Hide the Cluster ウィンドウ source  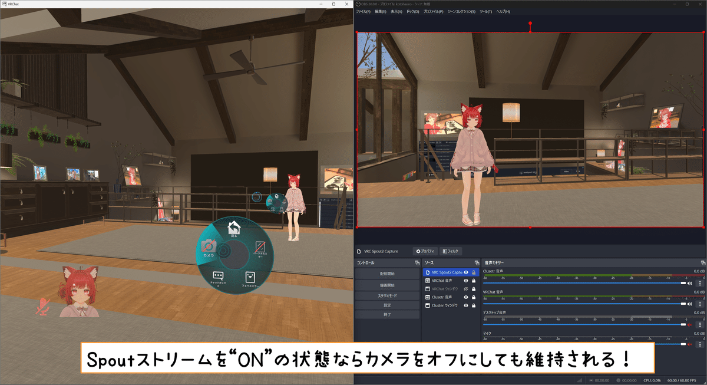click(465, 305)
